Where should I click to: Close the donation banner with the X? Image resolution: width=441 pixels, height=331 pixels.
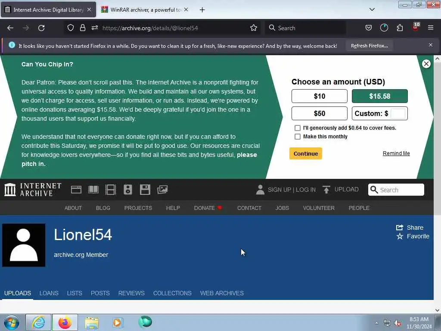pyautogui.click(x=426, y=64)
